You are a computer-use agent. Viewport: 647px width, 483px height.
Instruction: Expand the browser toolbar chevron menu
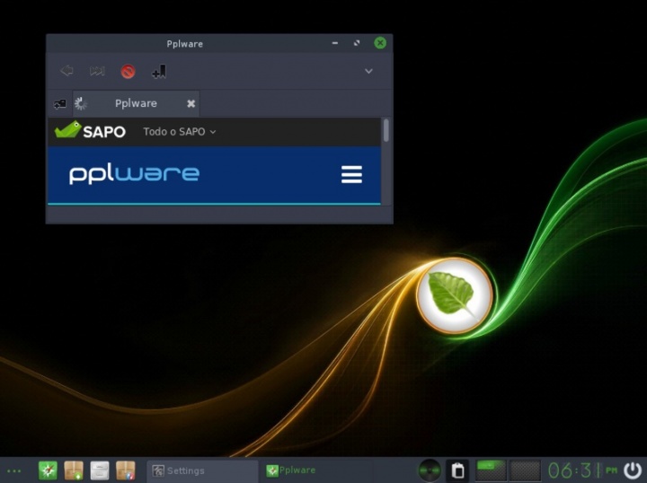(368, 71)
